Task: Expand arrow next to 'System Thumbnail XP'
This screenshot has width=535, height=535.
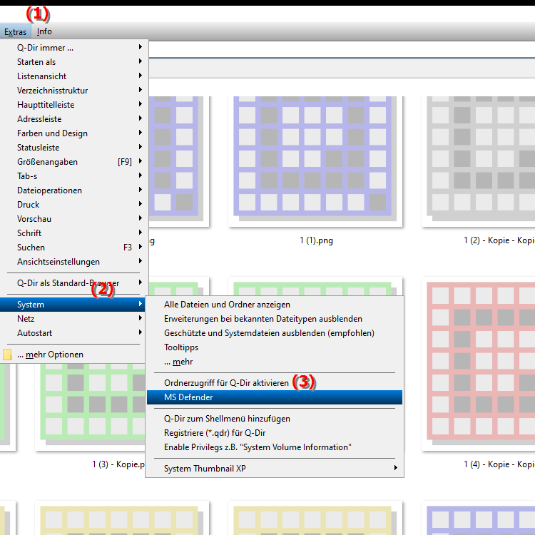Action: [x=395, y=468]
